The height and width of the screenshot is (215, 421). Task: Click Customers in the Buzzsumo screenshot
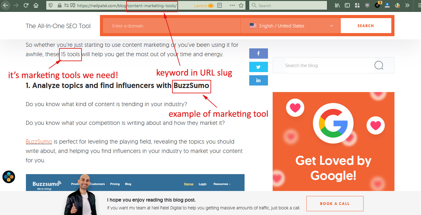pyautogui.click(x=98, y=184)
